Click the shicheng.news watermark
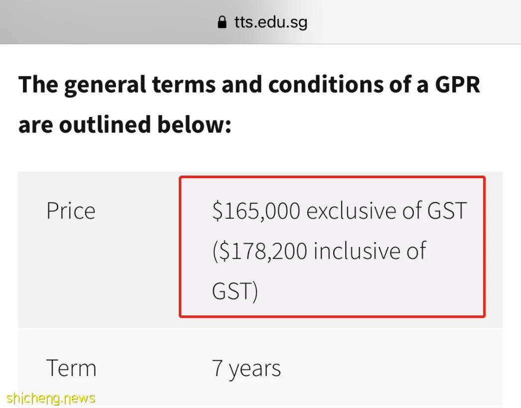The height and width of the screenshot is (408, 521). 50,398
